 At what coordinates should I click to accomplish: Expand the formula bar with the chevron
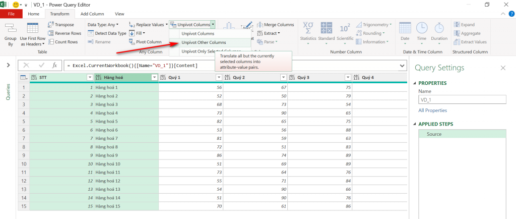402,66
